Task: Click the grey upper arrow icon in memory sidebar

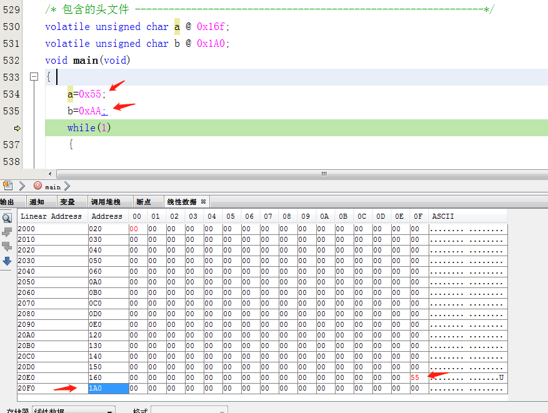Action: [x=7, y=232]
